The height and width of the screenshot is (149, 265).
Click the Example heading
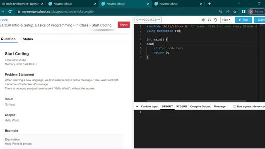pyautogui.click(x=11, y=131)
